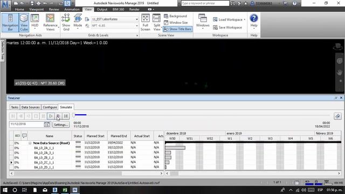The height and width of the screenshot is (194, 345).
Task: Select task BA_L0_2D_1_1
Action: coord(44,167)
